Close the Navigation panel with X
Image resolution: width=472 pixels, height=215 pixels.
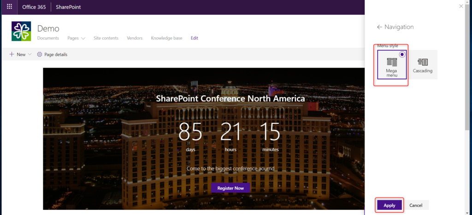461,6
